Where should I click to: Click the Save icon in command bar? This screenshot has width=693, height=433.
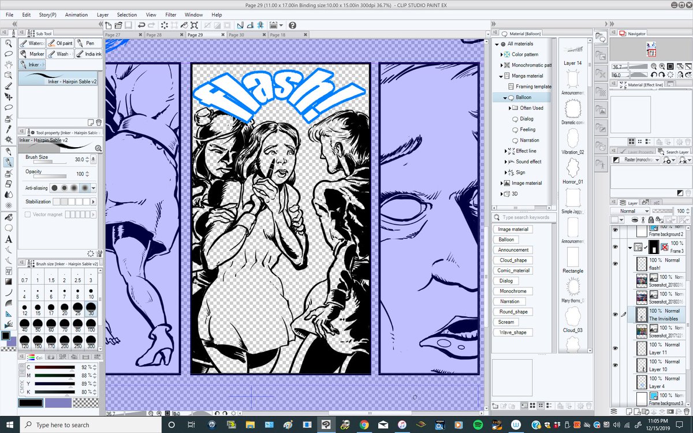coord(128,25)
